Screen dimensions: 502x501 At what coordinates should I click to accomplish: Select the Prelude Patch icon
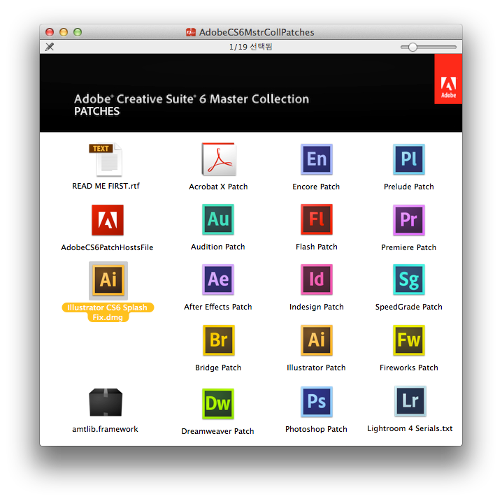click(x=409, y=159)
